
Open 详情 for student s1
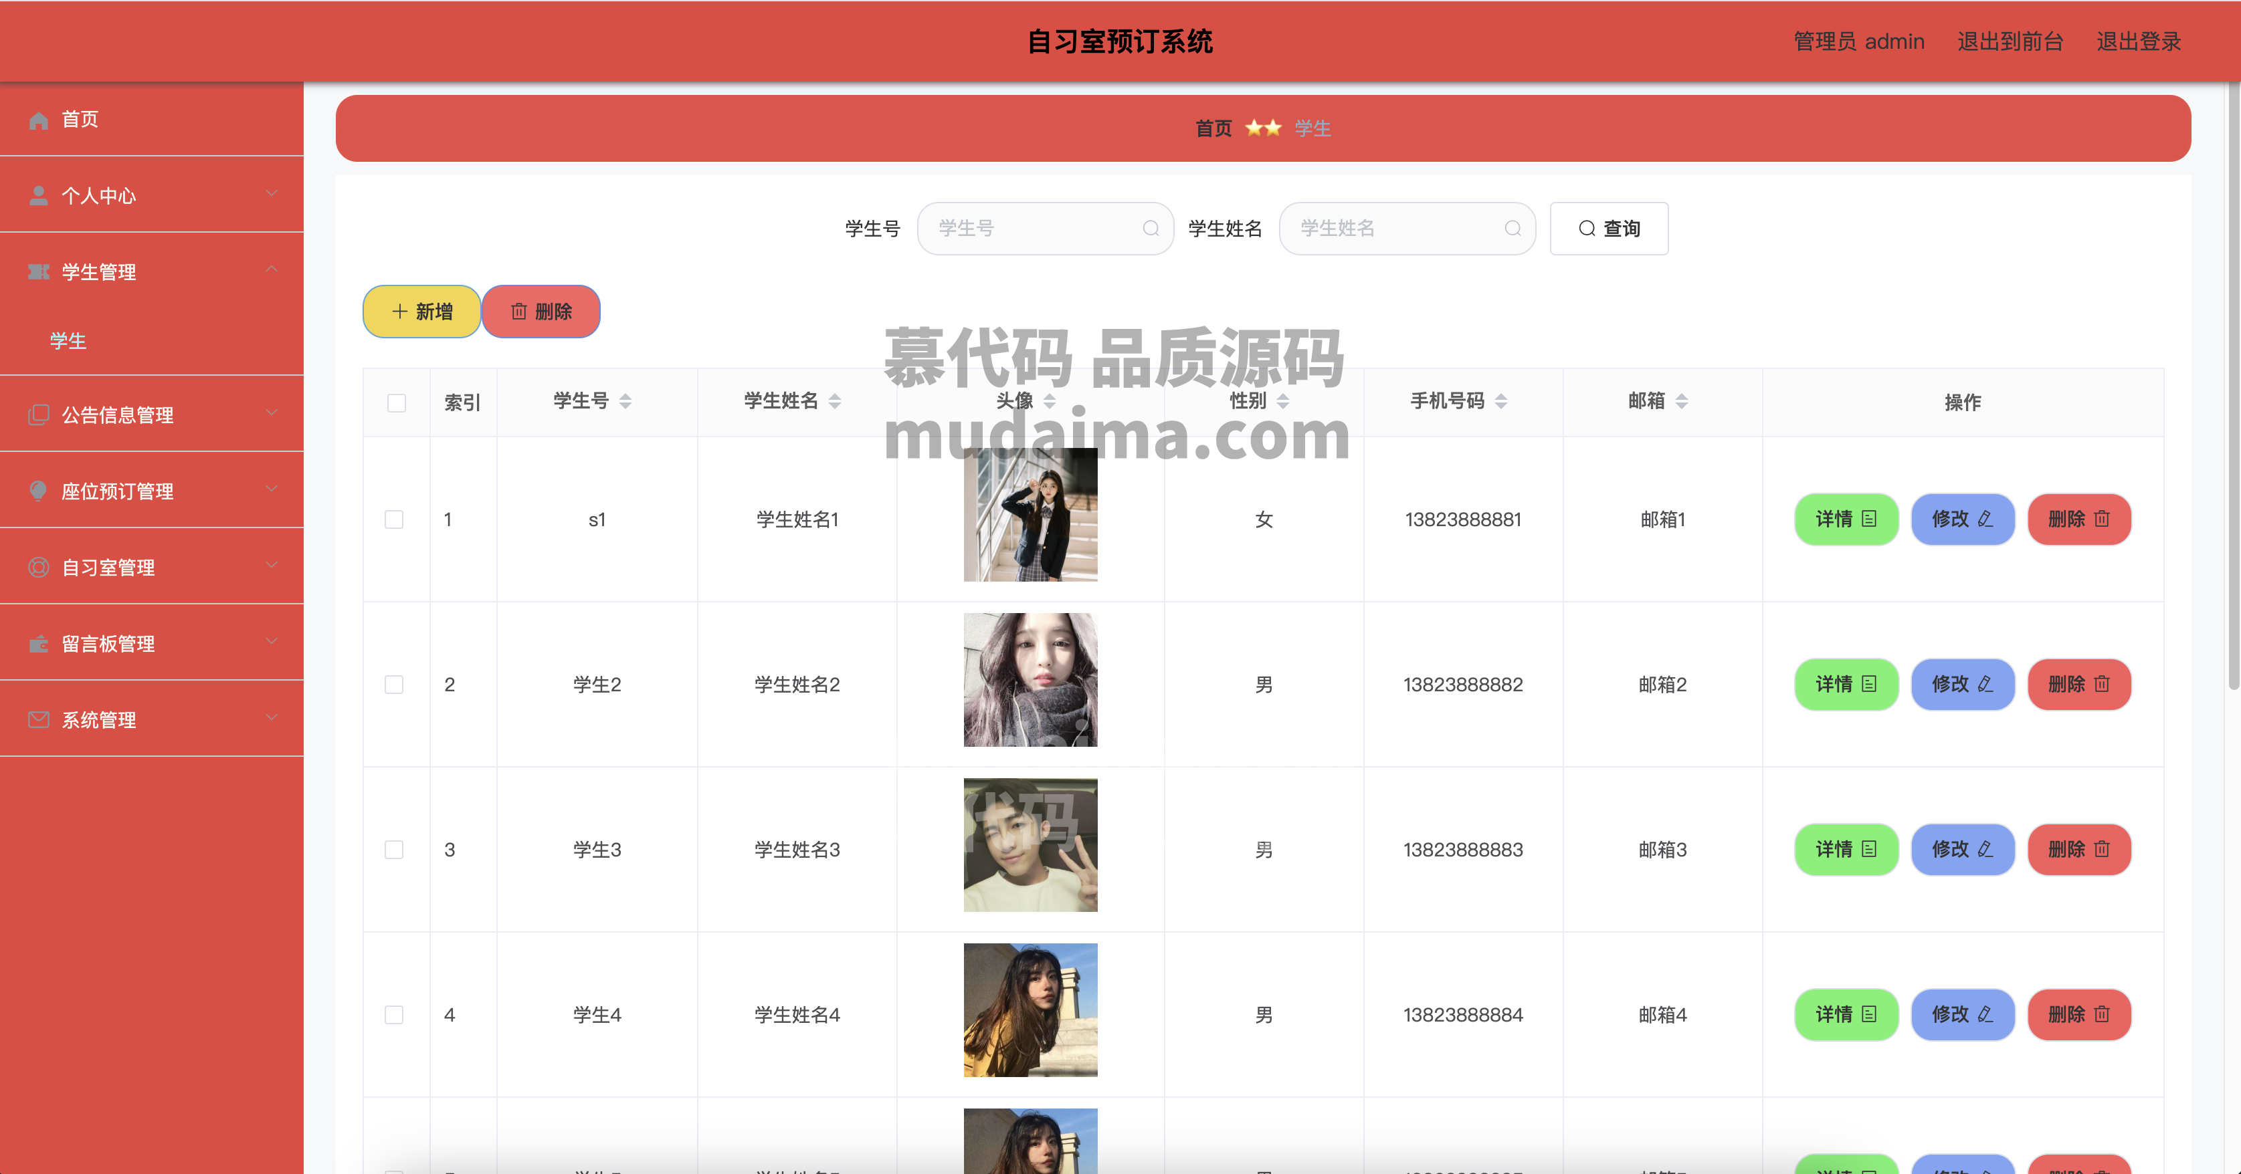tap(1846, 519)
